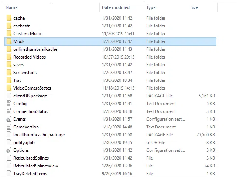The width and height of the screenshot is (240, 177).
Task: Select the Events configuration file icon
Action: [9, 119]
